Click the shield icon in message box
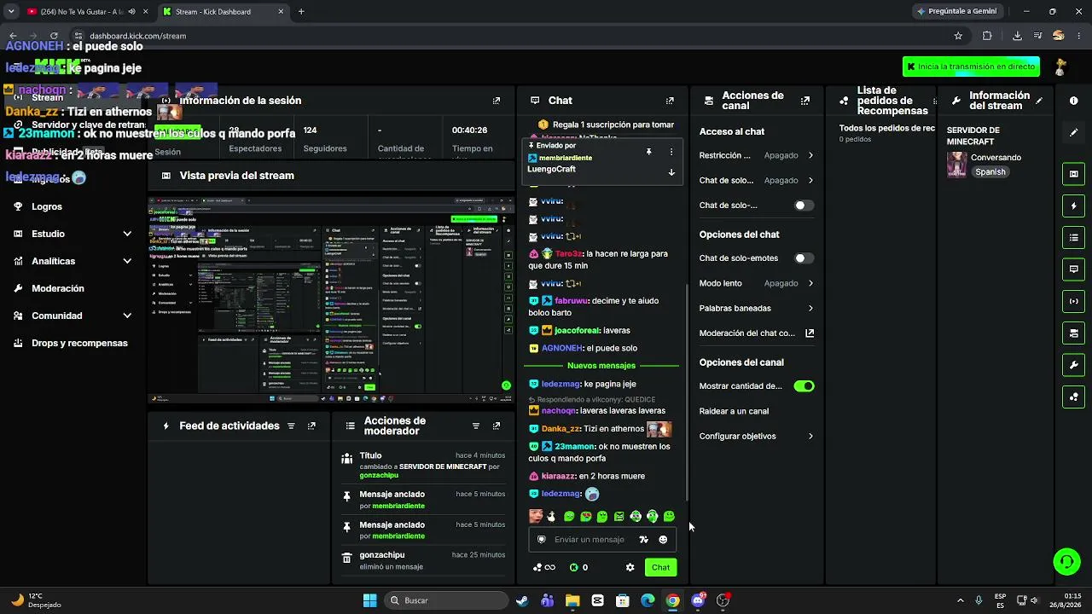The width and height of the screenshot is (1092, 614). pyautogui.click(x=541, y=540)
